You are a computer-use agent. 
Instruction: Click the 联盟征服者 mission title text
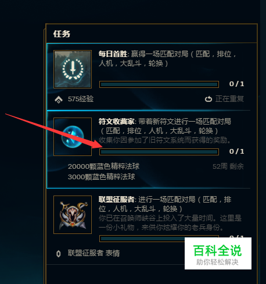coord(117,199)
